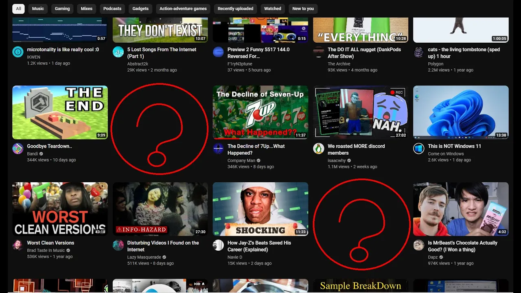Filter by Action-adventure games
521x293 pixels.
[183, 9]
